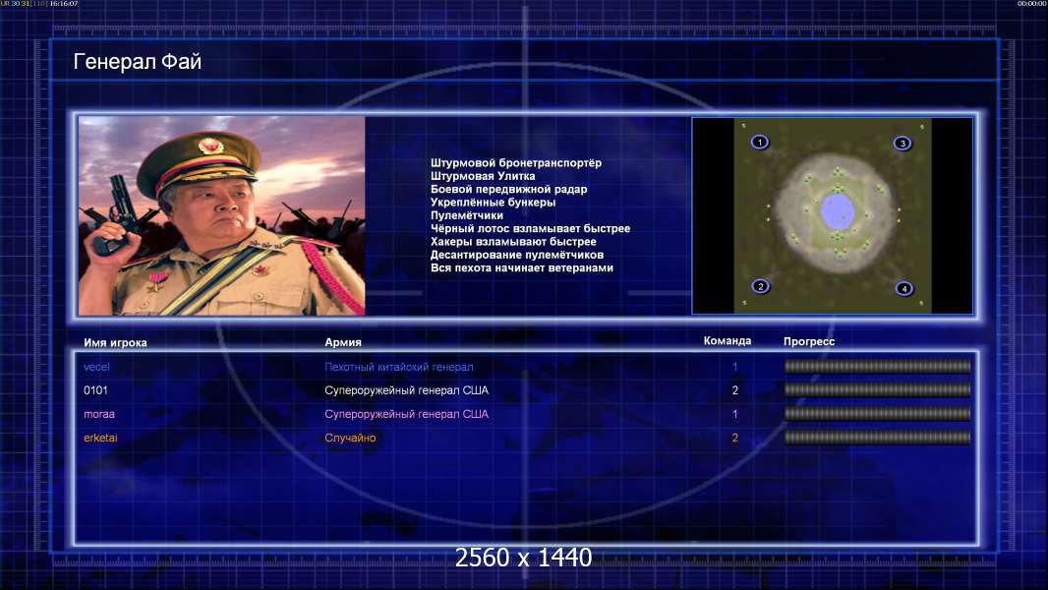Viewport: 1048px width, 590px height.
Task: Click 'Вся пехота начинает ветеранами' line
Action: (521, 267)
